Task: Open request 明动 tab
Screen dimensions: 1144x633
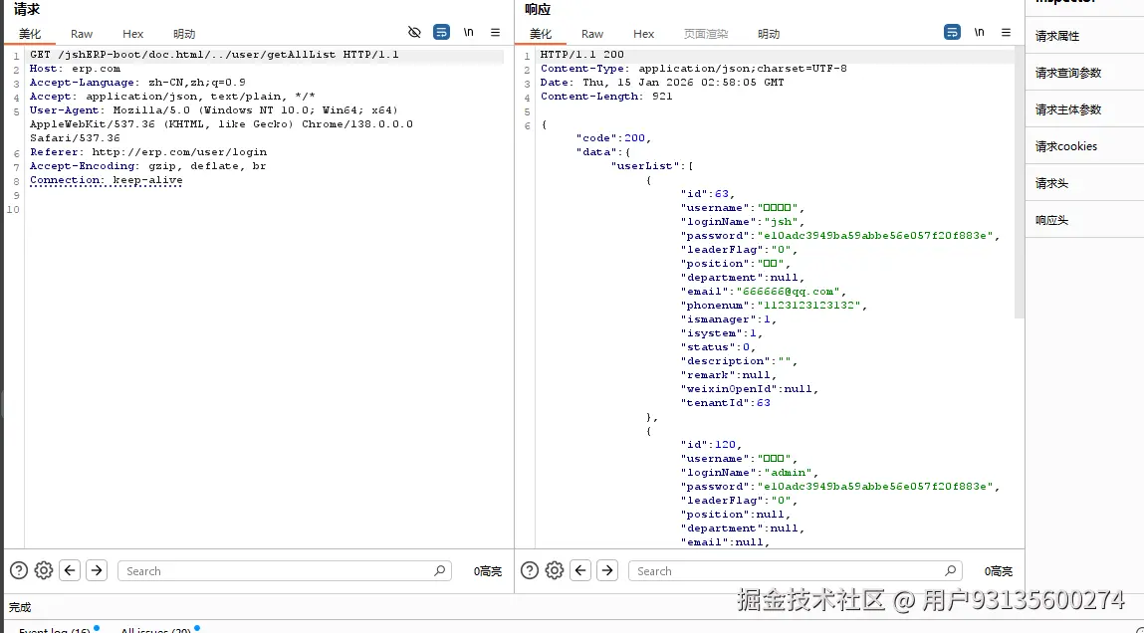Action: point(184,34)
